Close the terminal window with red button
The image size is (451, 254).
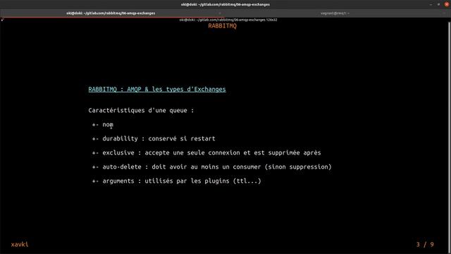pos(446,4)
